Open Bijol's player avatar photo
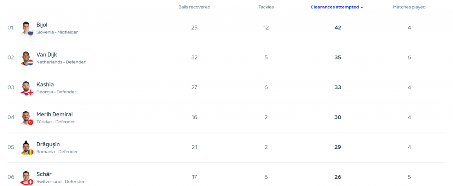The image size is (453, 186). tap(26, 28)
